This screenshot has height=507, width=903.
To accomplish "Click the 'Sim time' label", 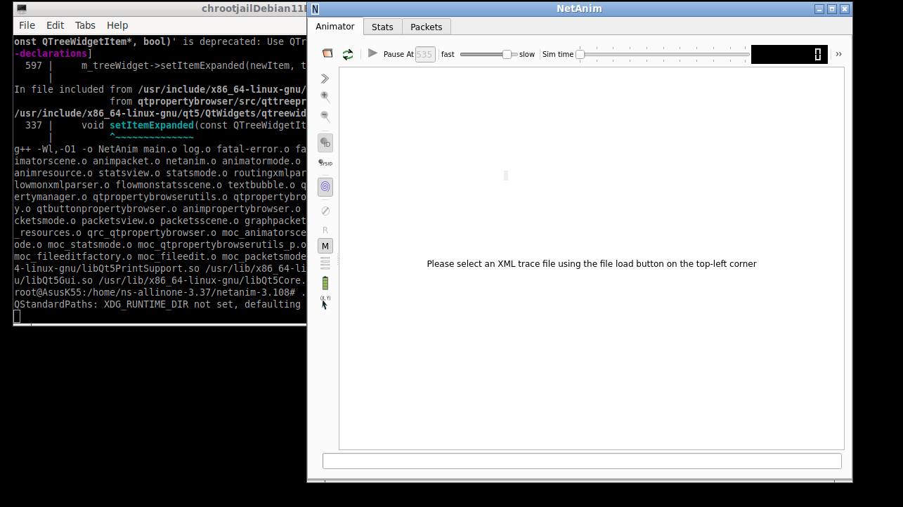I will point(558,54).
